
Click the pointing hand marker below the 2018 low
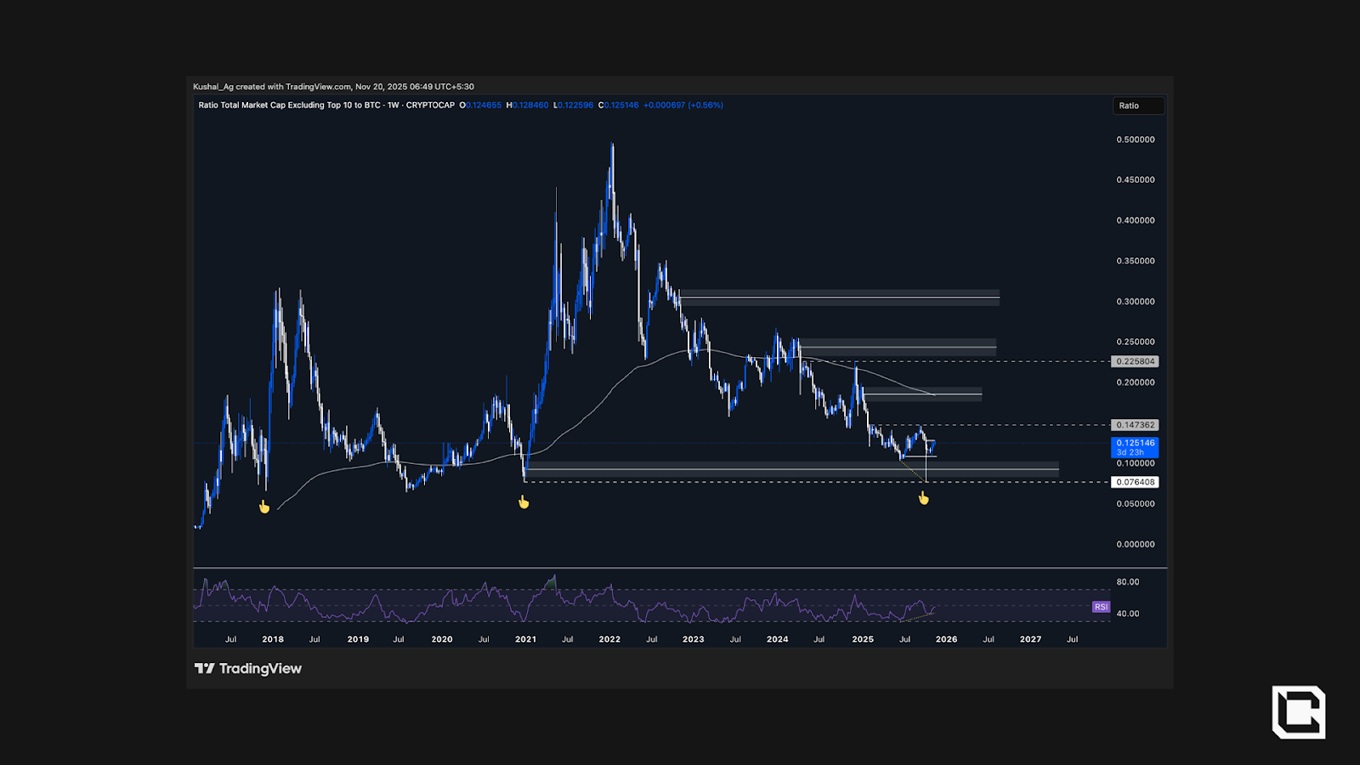pyautogui.click(x=264, y=507)
